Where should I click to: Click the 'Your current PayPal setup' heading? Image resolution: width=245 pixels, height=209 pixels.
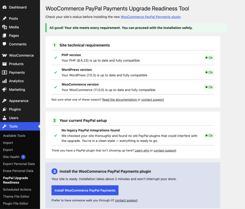(x=83, y=121)
